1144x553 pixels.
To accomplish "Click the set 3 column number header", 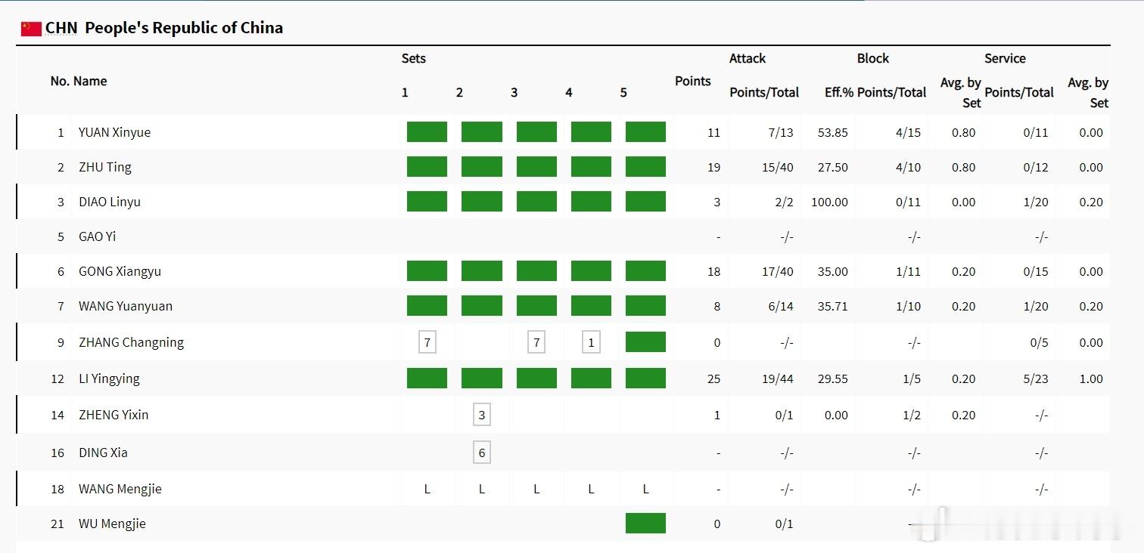I will (514, 92).
